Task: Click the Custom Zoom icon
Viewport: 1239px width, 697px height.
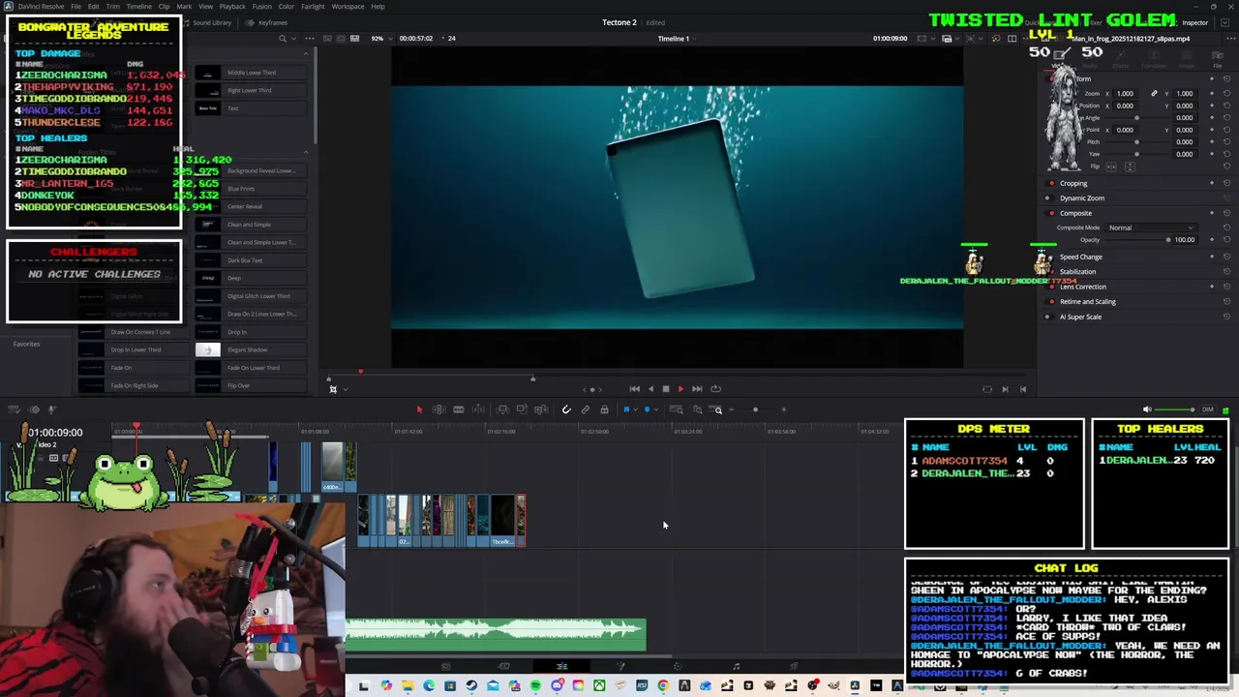Action: 717,409
